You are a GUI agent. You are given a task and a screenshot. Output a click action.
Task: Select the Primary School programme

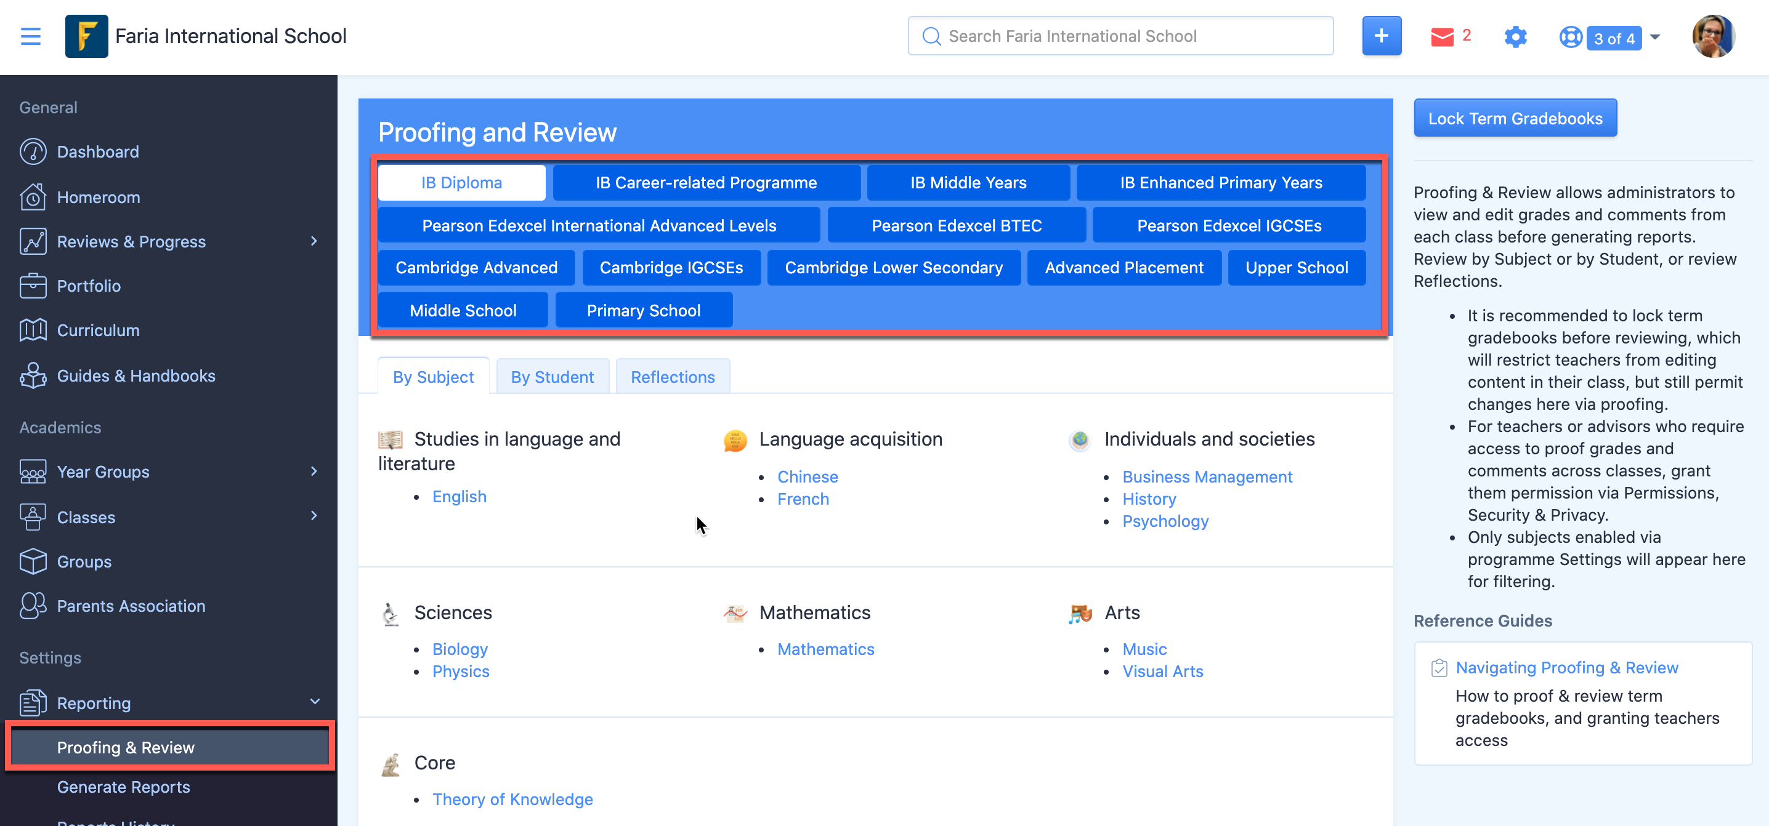(644, 310)
